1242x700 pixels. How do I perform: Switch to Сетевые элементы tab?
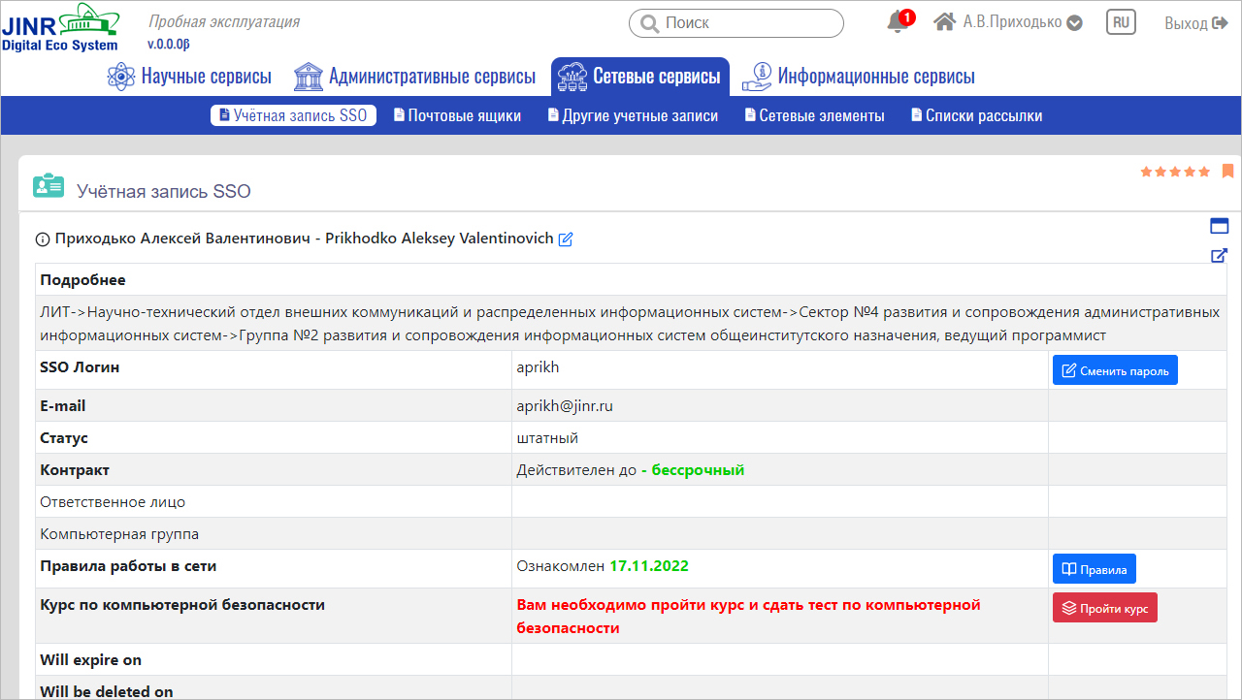814,115
